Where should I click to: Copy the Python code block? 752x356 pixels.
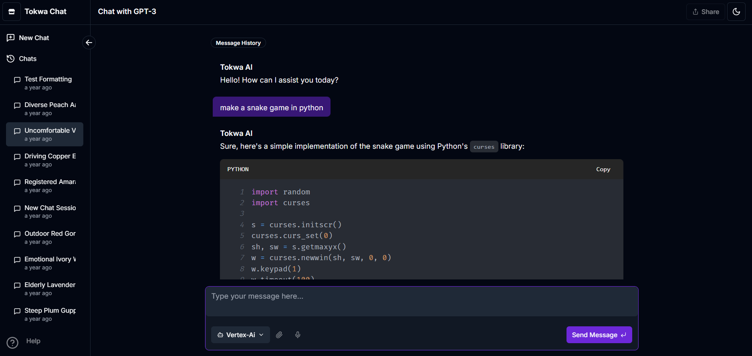tap(603, 169)
